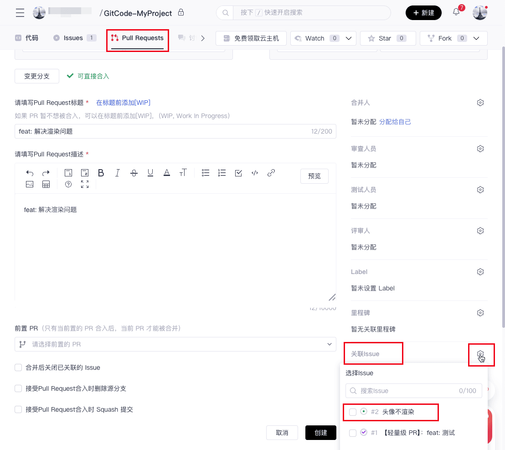Image resolution: width=505 pixels, height=450 pixels.
Task: Select issue #2 头像不渲染 checkbox
Action: coord(353,412)
